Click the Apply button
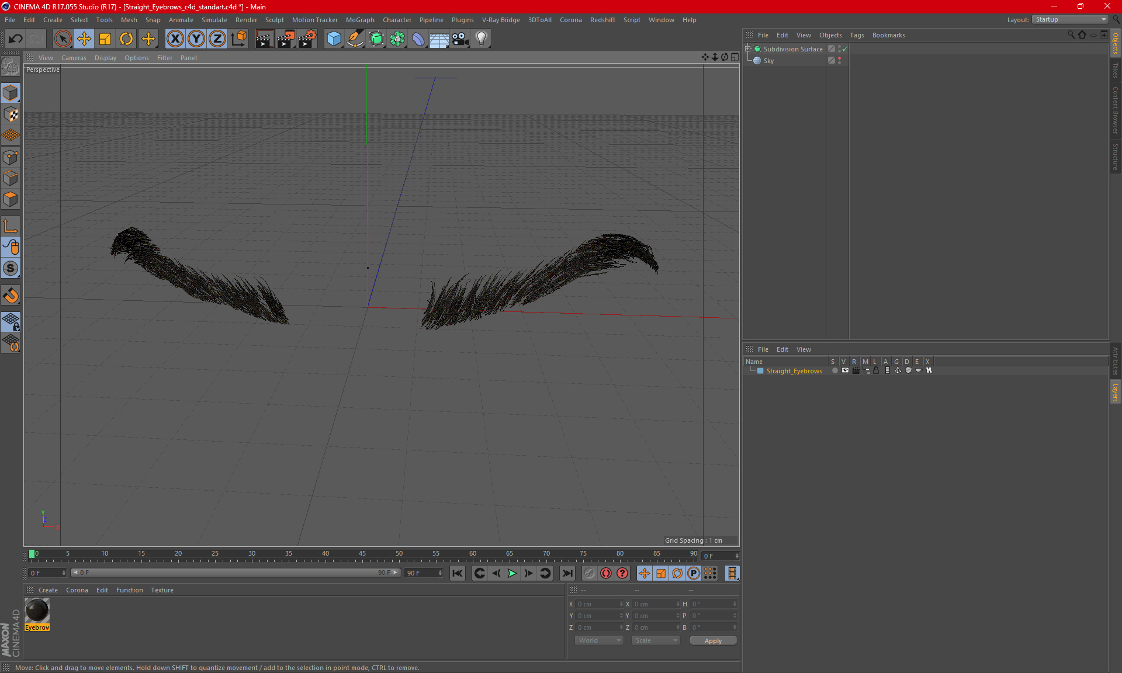1122x673 pixels. 713,641
